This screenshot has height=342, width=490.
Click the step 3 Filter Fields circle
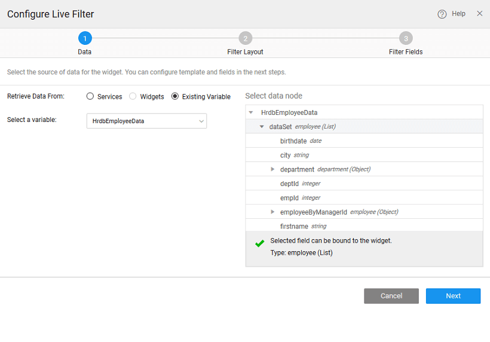pyautogui.click(x=406, y=39)
